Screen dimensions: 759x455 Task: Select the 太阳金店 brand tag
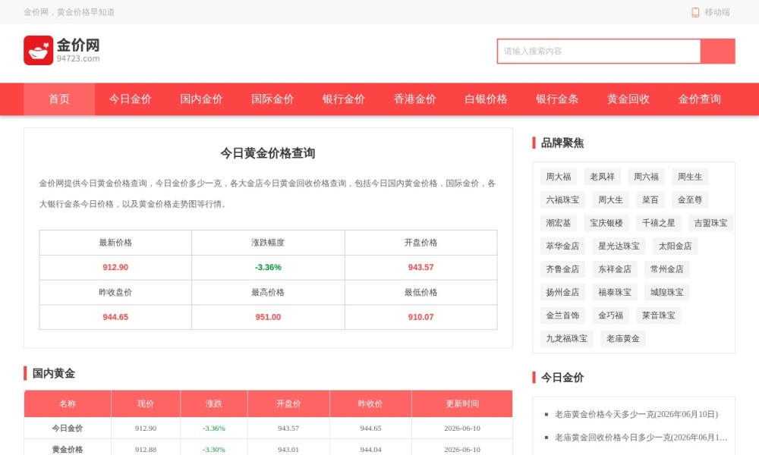tap(675, 246)
